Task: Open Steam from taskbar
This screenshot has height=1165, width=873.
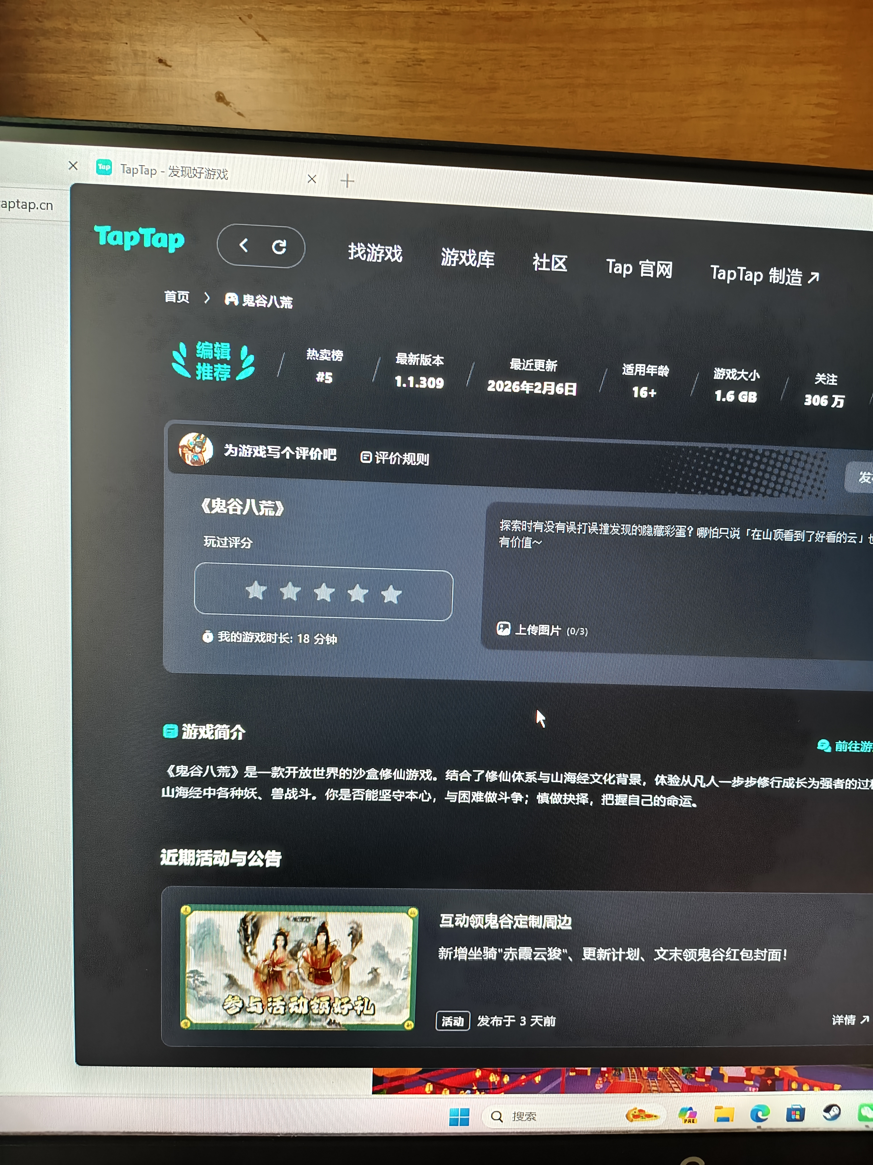Action: [832, 1113]
